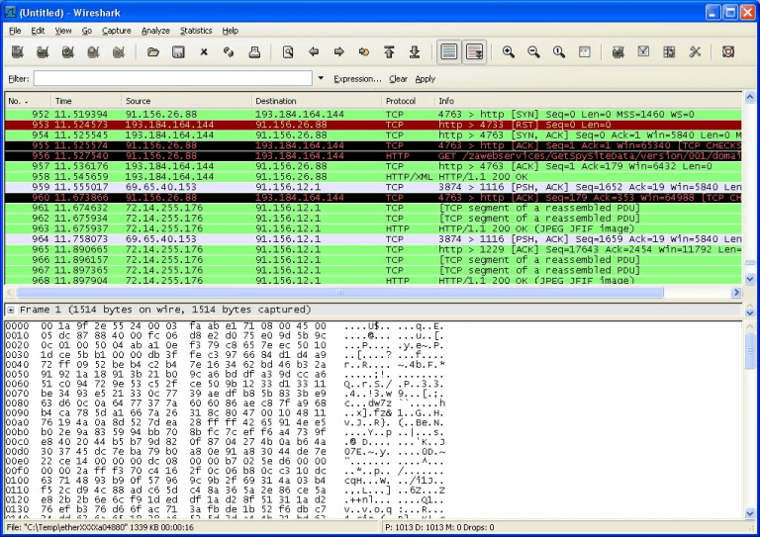Open the View menu

click(63, 31)
